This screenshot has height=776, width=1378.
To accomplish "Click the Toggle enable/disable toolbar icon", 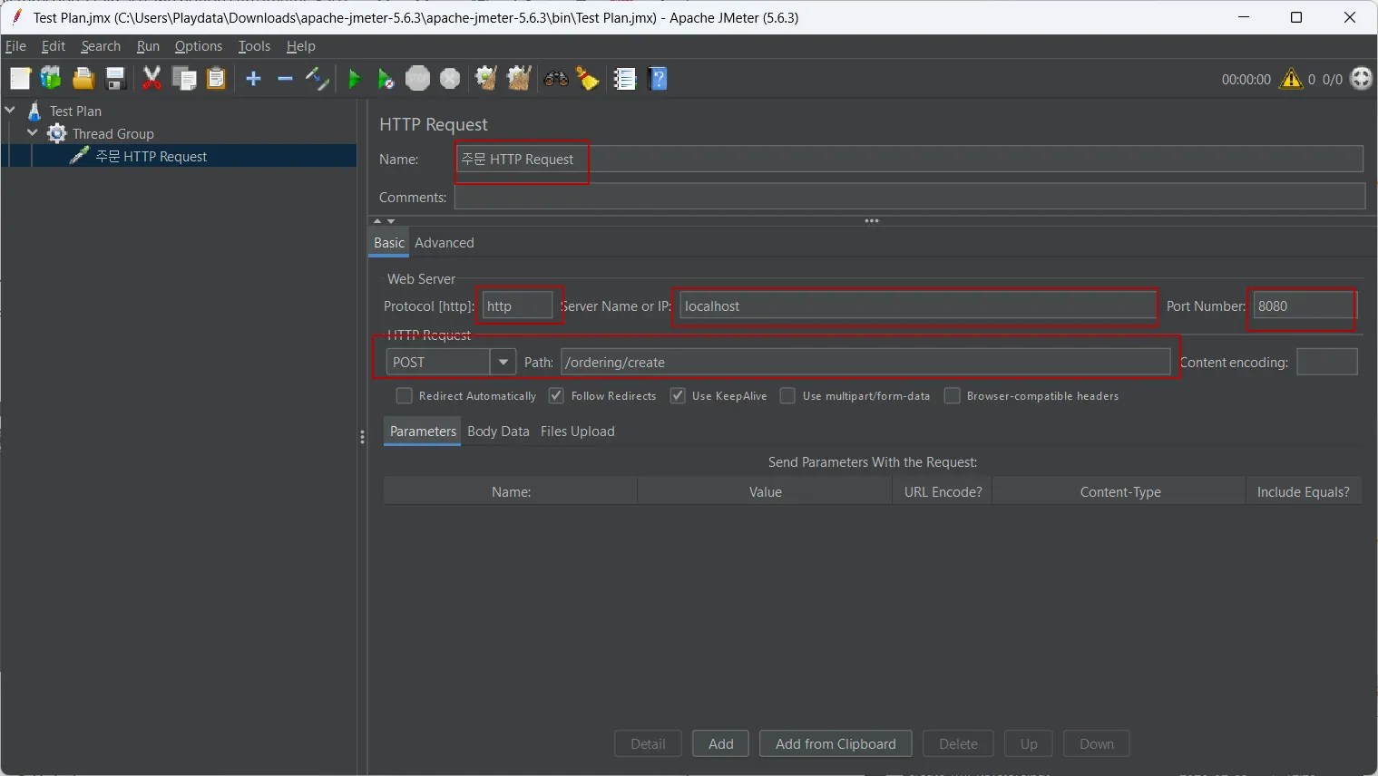I will pyautogui.click(x=317, y=79).
